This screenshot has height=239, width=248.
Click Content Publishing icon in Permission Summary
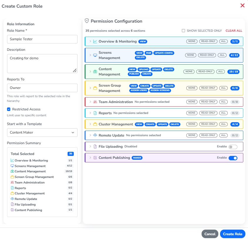(x=12, y=210)
